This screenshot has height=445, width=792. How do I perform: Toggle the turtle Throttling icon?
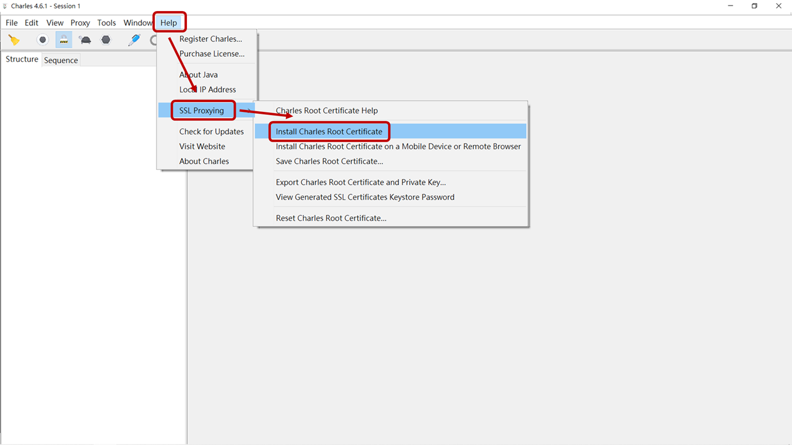coord(85,40)
